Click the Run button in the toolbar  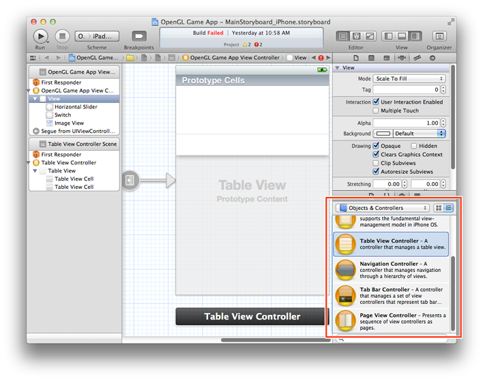coord(40,35)
